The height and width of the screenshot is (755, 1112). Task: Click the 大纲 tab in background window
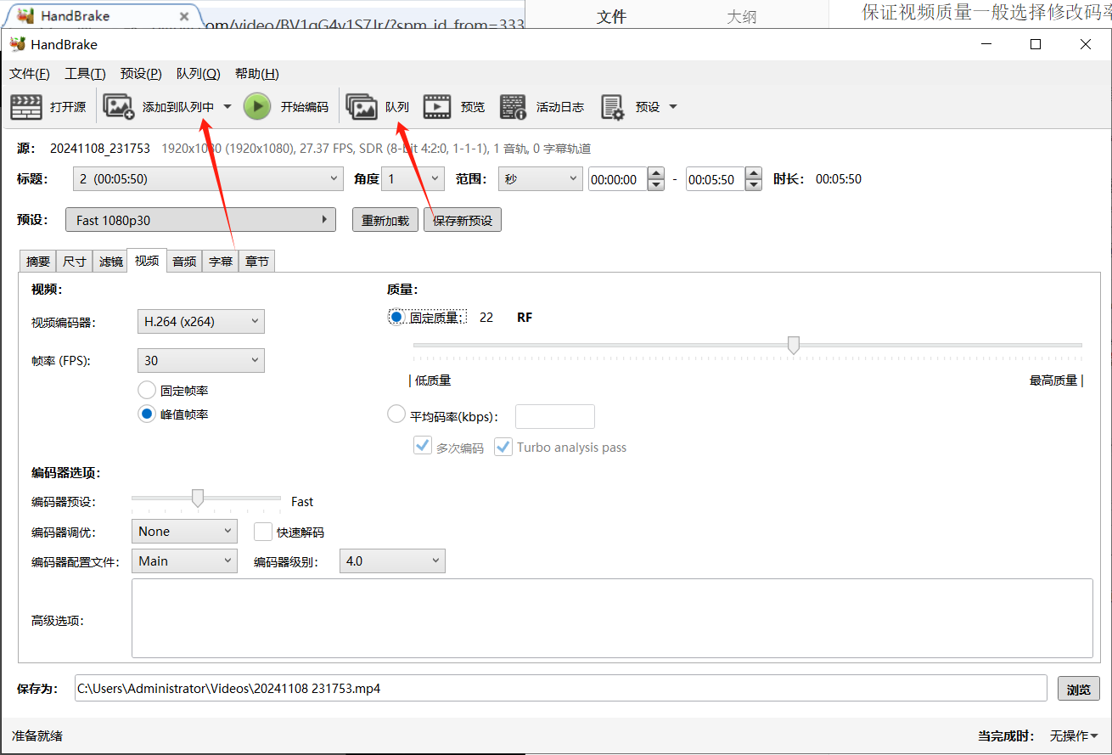tap(742, 16)
